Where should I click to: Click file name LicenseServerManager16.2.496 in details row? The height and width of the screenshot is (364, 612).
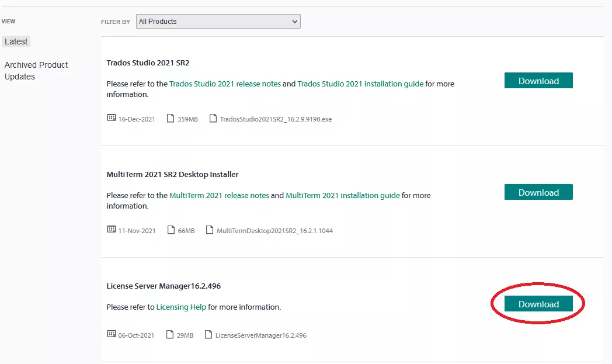[x=260, y=335]
